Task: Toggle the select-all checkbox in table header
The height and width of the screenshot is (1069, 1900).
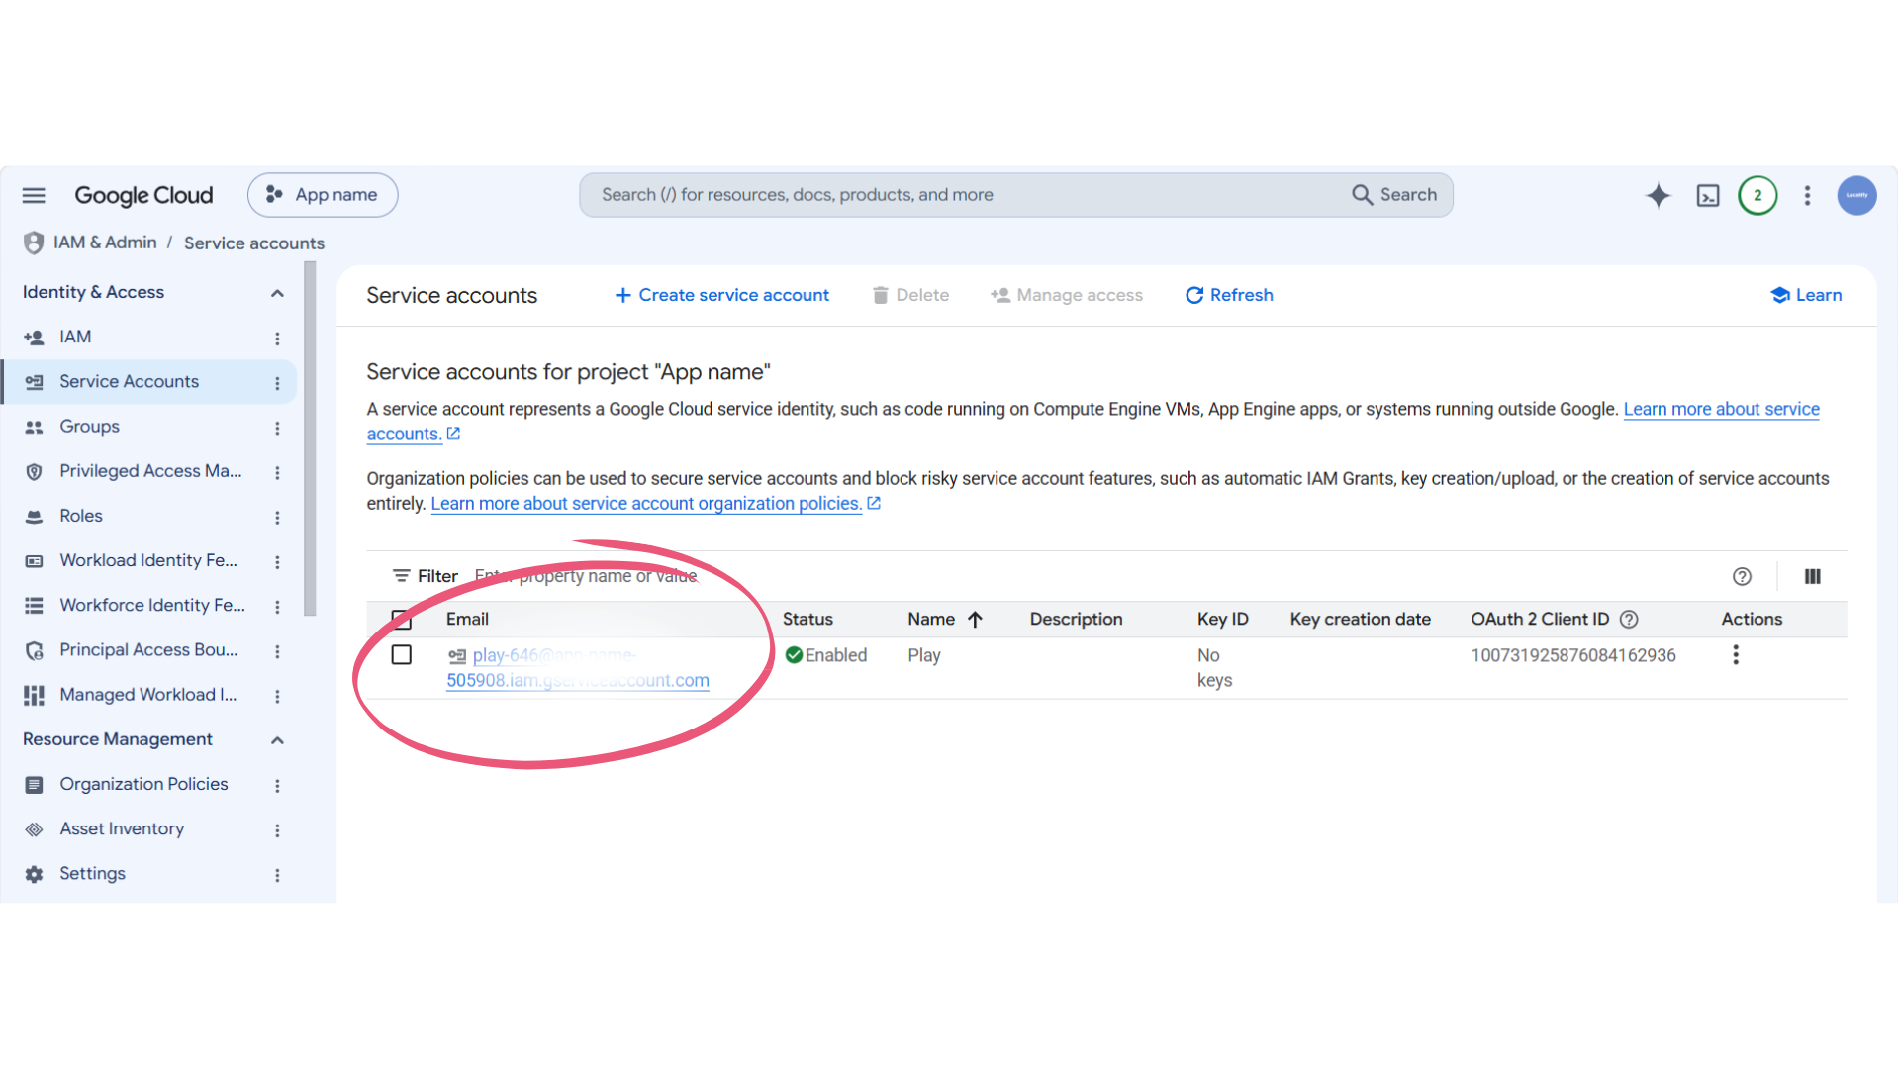Action: pyautogui.click(x=402, y=620)
